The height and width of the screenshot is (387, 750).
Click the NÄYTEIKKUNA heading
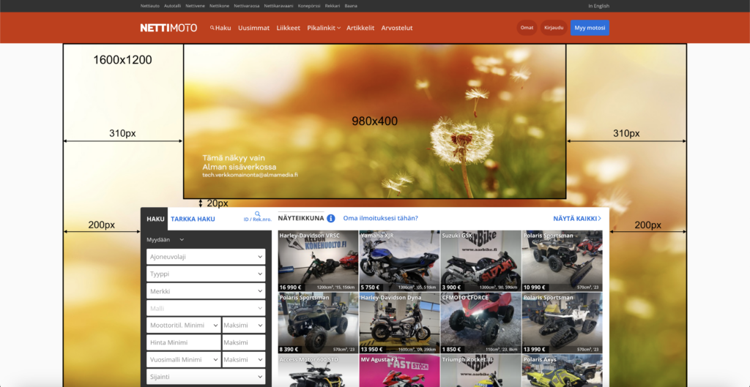[301, 218]
